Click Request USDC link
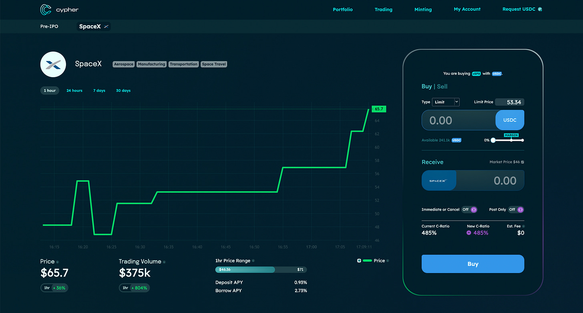The width and height of the screenshot is (583, 313). point(519,9)
